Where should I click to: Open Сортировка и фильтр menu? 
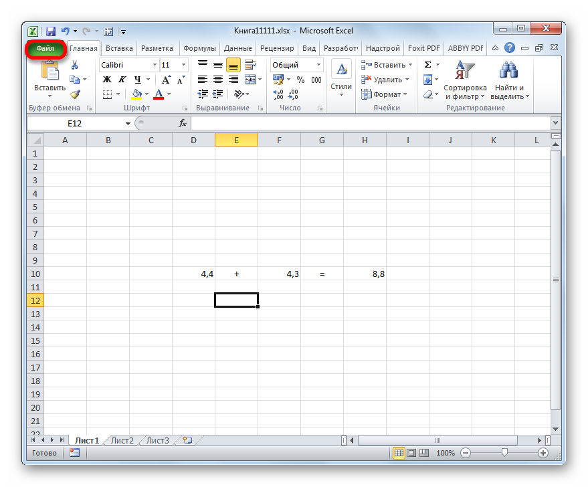[x=465, y=80]
